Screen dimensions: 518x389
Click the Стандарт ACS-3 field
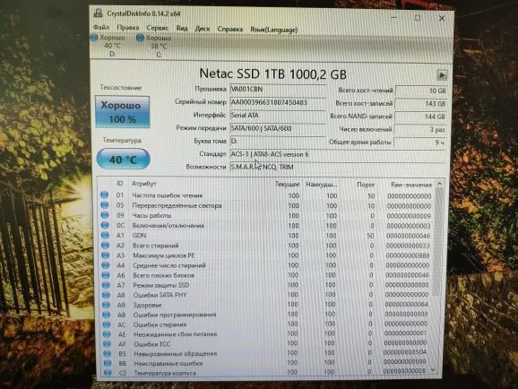338,154
